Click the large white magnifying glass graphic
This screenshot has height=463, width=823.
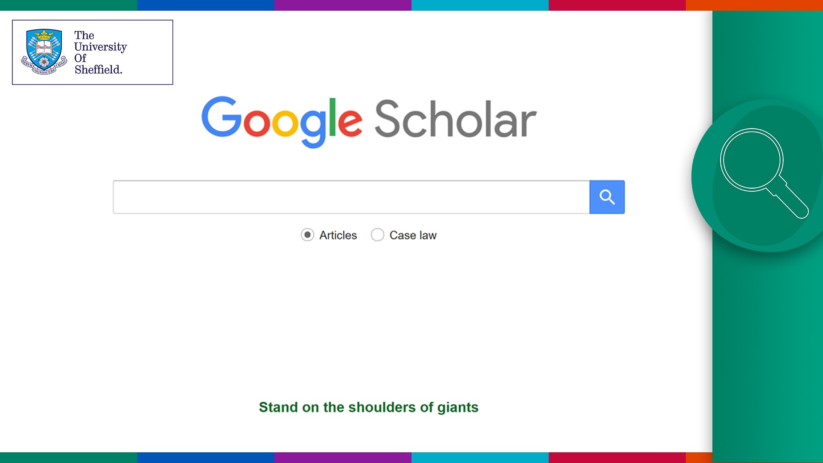764,173
